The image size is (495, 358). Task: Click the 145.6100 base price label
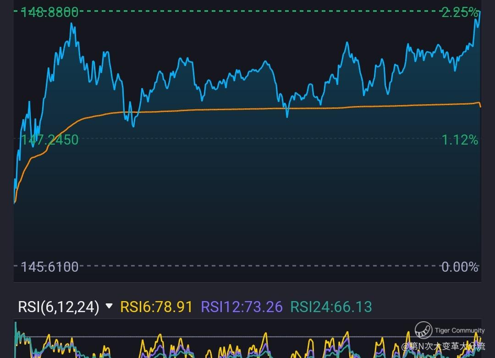(49, 267)
